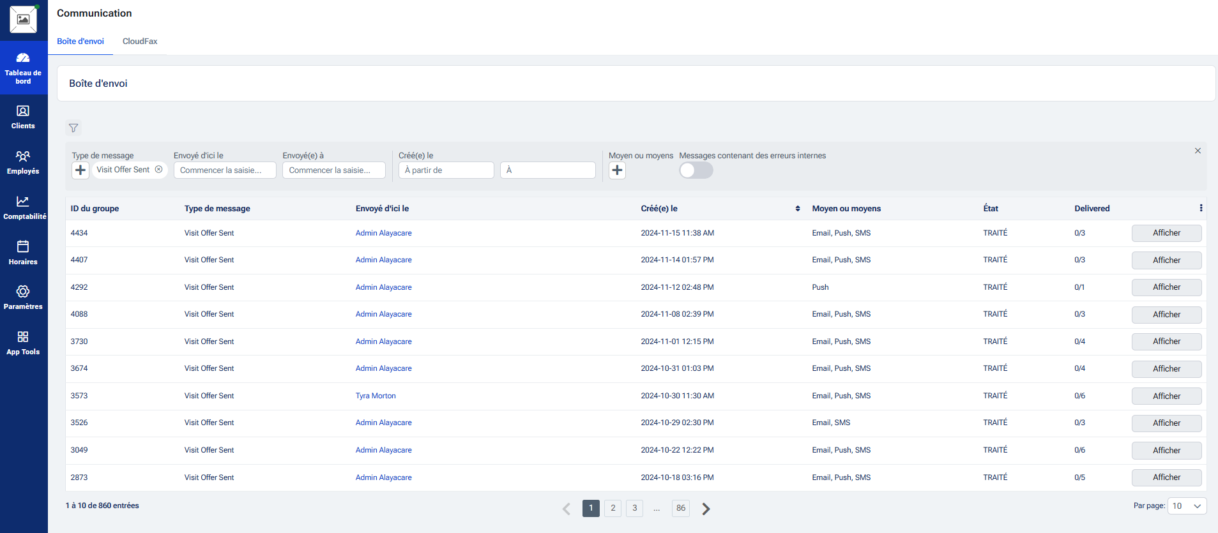Viewport: 1218px width, 533px height.
Task: Go to next page of results
Action: click(x=706, y=509)
